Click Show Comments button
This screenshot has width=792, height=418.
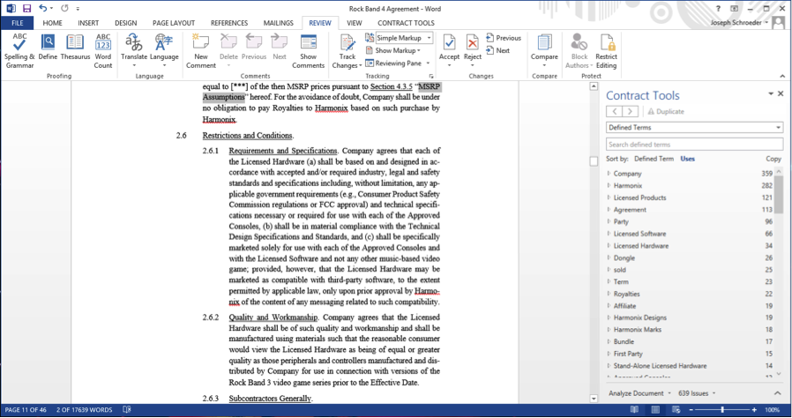coord(308,51)
